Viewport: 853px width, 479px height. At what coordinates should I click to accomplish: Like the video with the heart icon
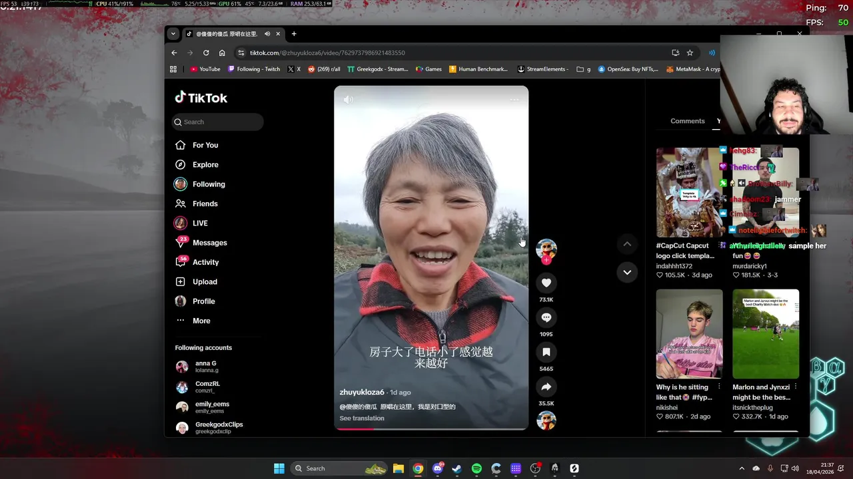click(x=546, y=283)
